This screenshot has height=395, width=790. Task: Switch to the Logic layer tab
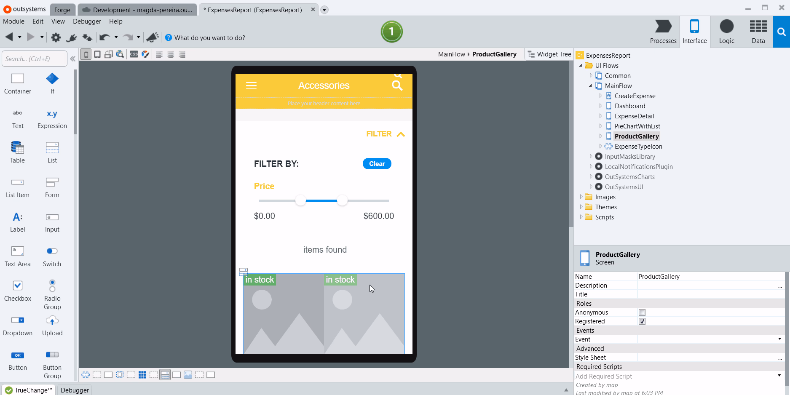point(726,32)
